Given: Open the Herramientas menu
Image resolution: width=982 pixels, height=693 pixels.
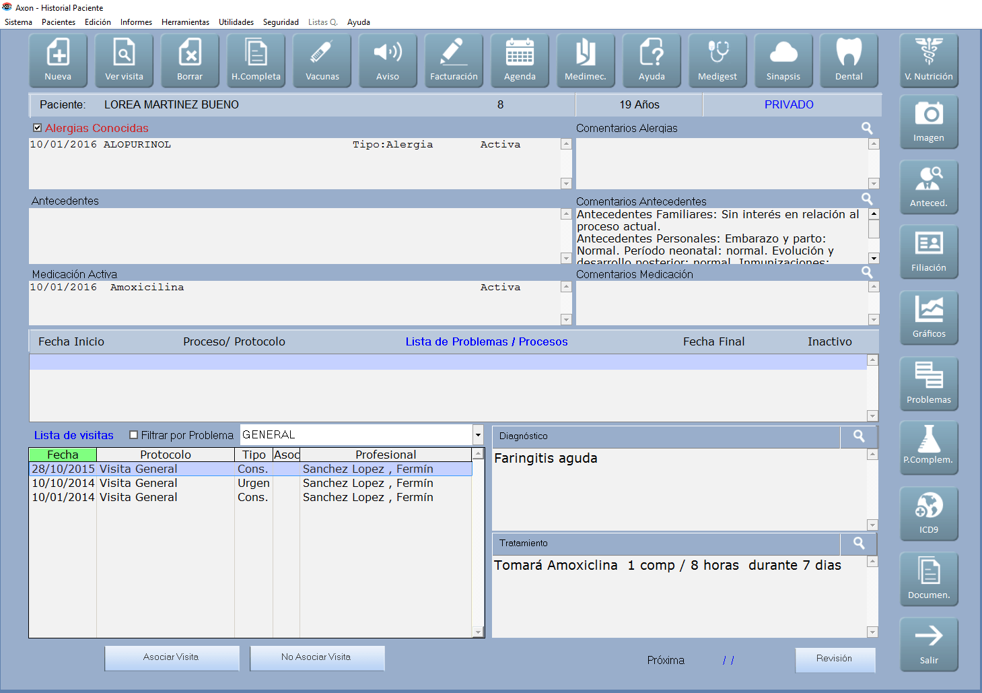Looking at the screenshot, I should tap(185, 22).
